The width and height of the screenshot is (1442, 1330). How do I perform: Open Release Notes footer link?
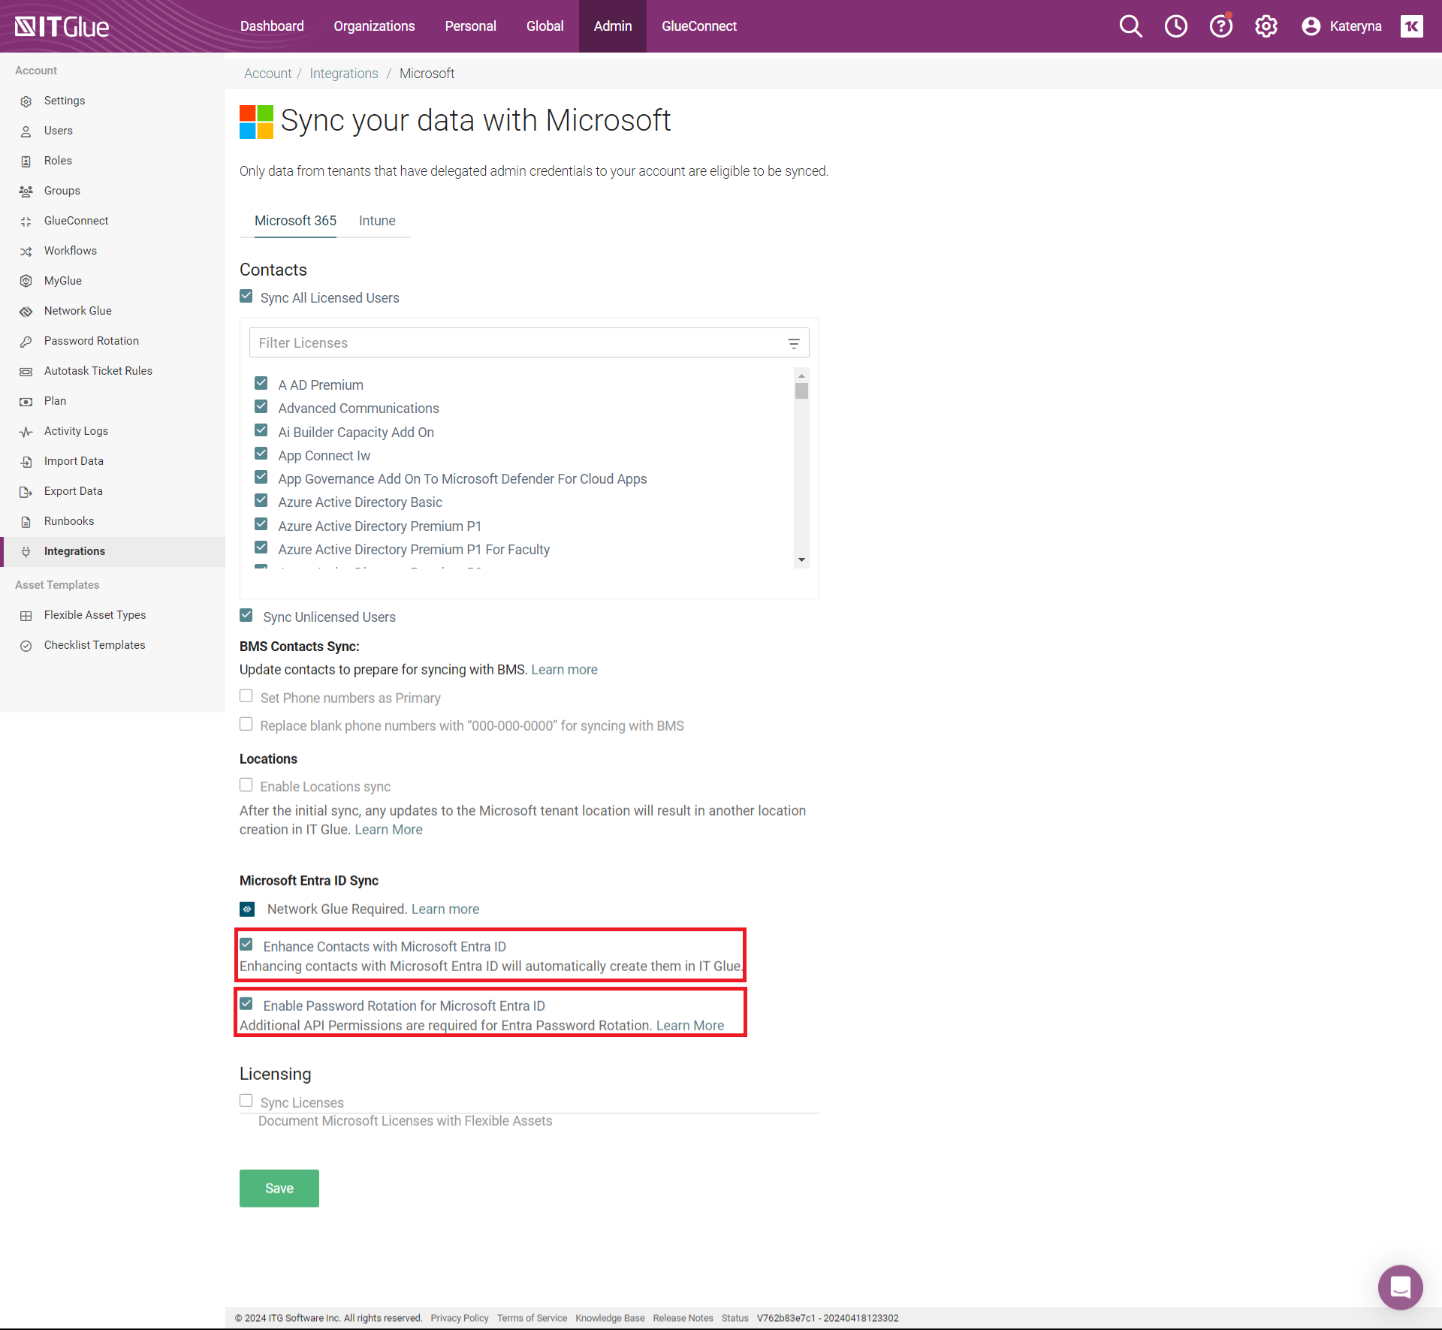(x=683, y=1318)
